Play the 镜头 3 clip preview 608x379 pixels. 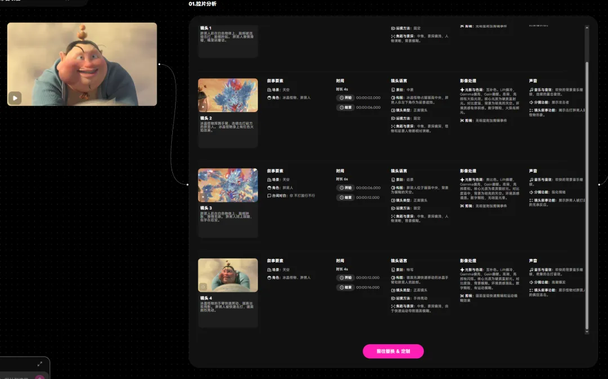[x=203, y=197]
